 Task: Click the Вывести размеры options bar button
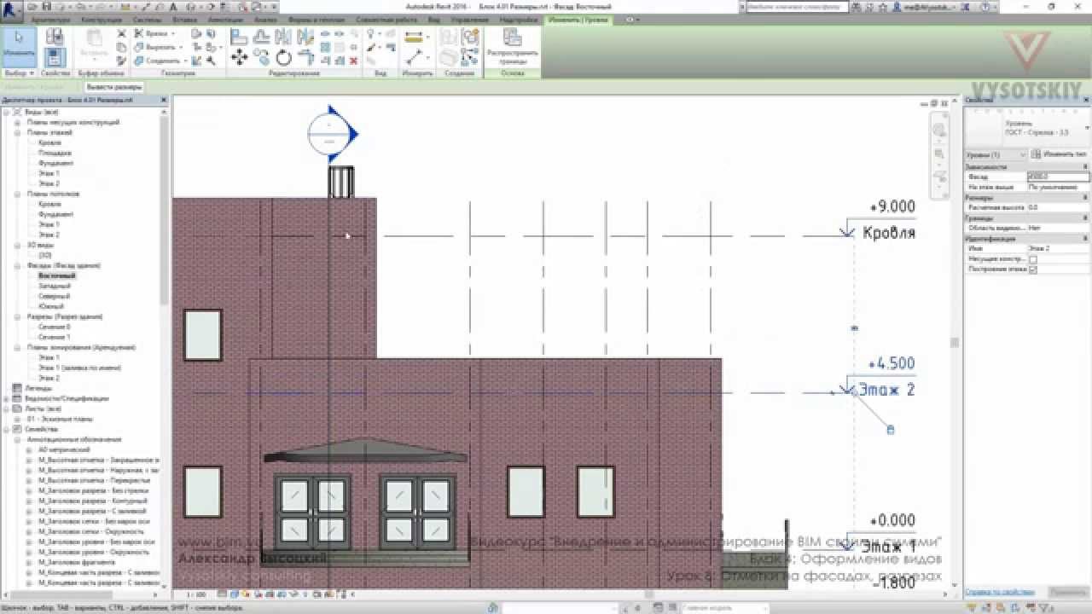pyautogui.click(x=114, y=87)
